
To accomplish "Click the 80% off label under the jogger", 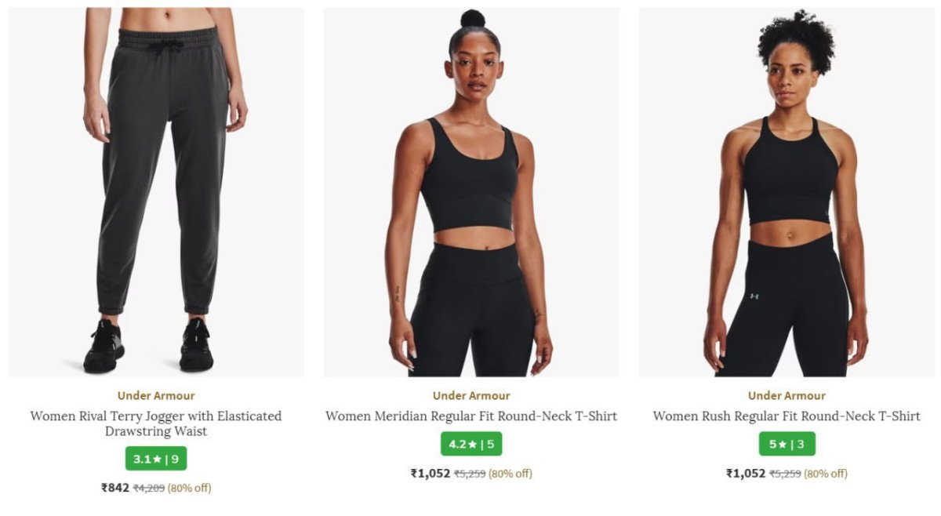I will (190, 488).
